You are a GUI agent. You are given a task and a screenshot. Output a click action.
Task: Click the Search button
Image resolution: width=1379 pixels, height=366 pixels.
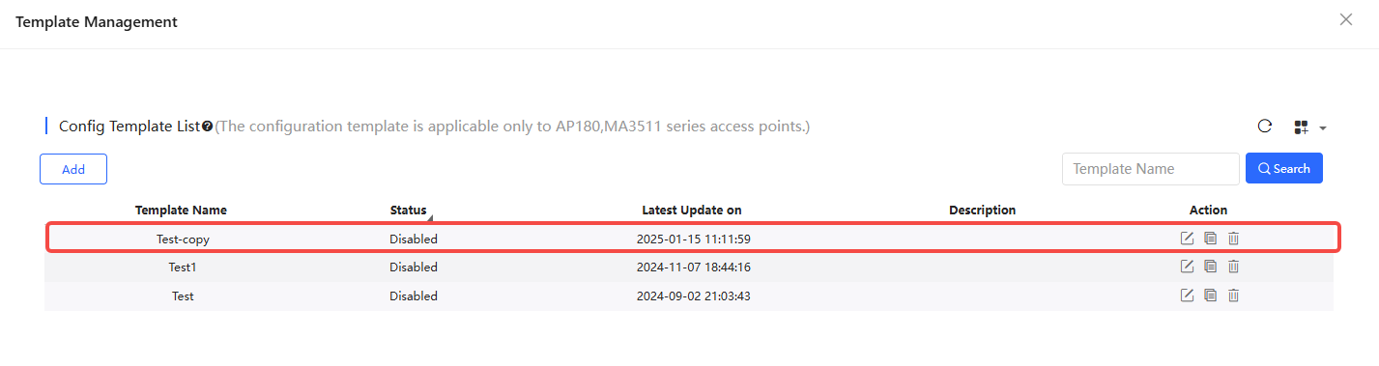[x=1284, y=168]
